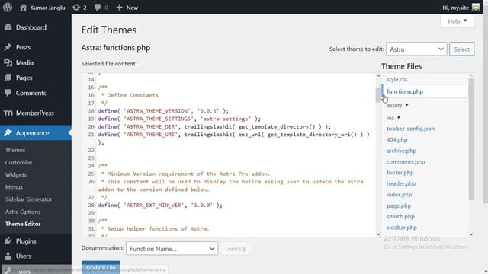
Task: Click code editor scroll down arrow
Action: pyautogui.click(x=378, y=234)
